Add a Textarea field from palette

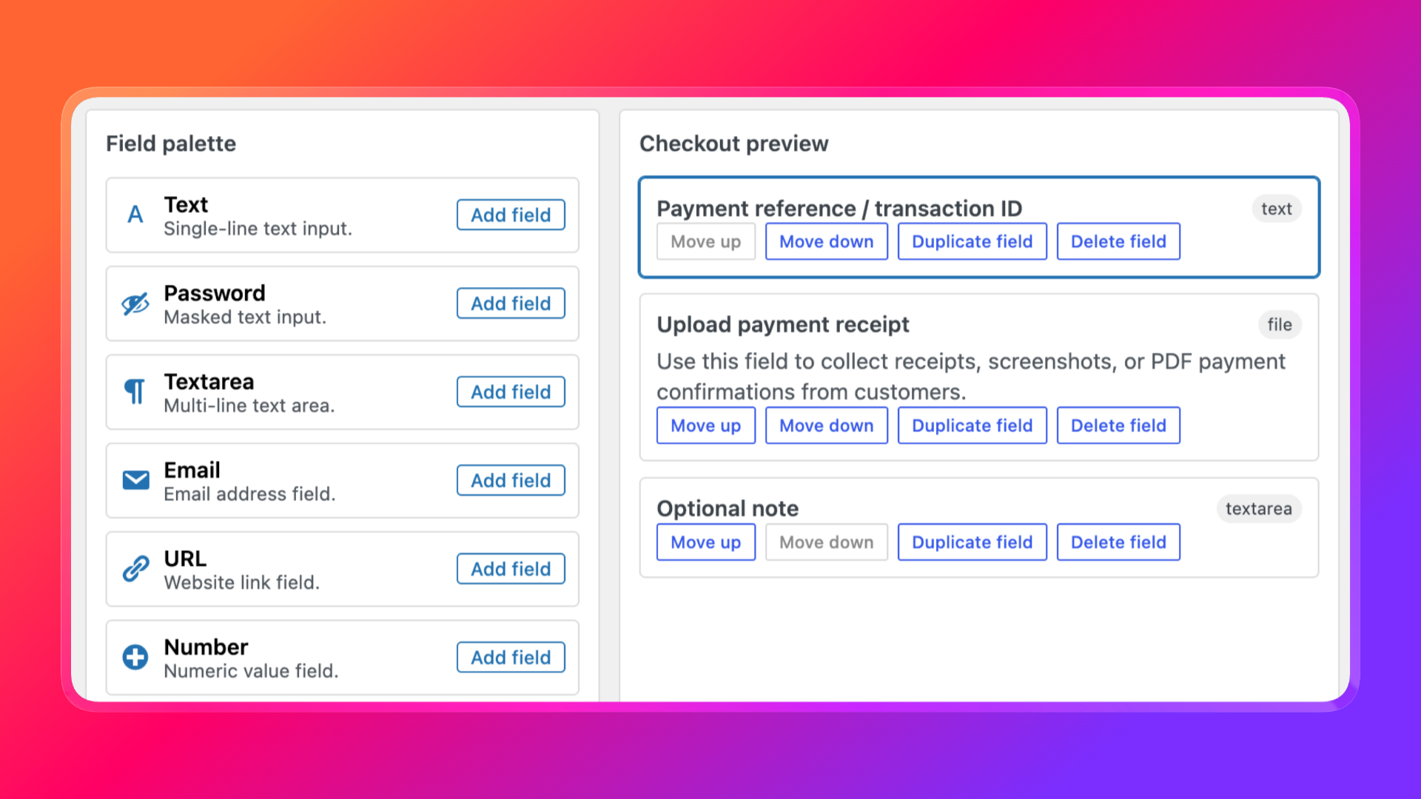pyautogui.click(x=511, y=391)
